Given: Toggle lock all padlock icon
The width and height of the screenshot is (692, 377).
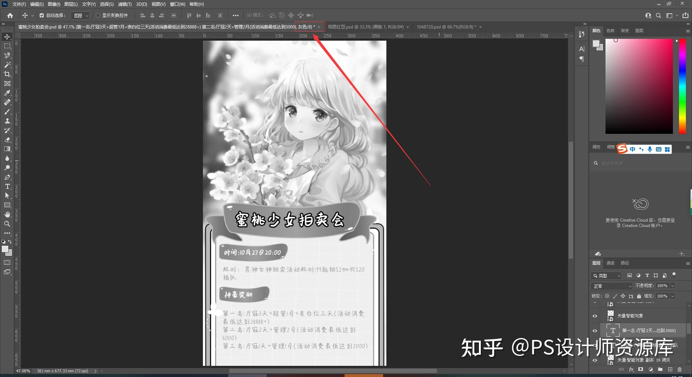Looking at the screenshot, I should point(639,296).
